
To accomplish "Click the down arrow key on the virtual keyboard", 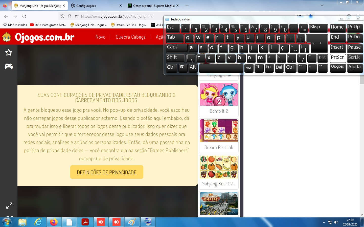I will (x=312, y=68).
